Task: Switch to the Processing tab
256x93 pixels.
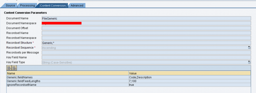Action: [27, 5]
